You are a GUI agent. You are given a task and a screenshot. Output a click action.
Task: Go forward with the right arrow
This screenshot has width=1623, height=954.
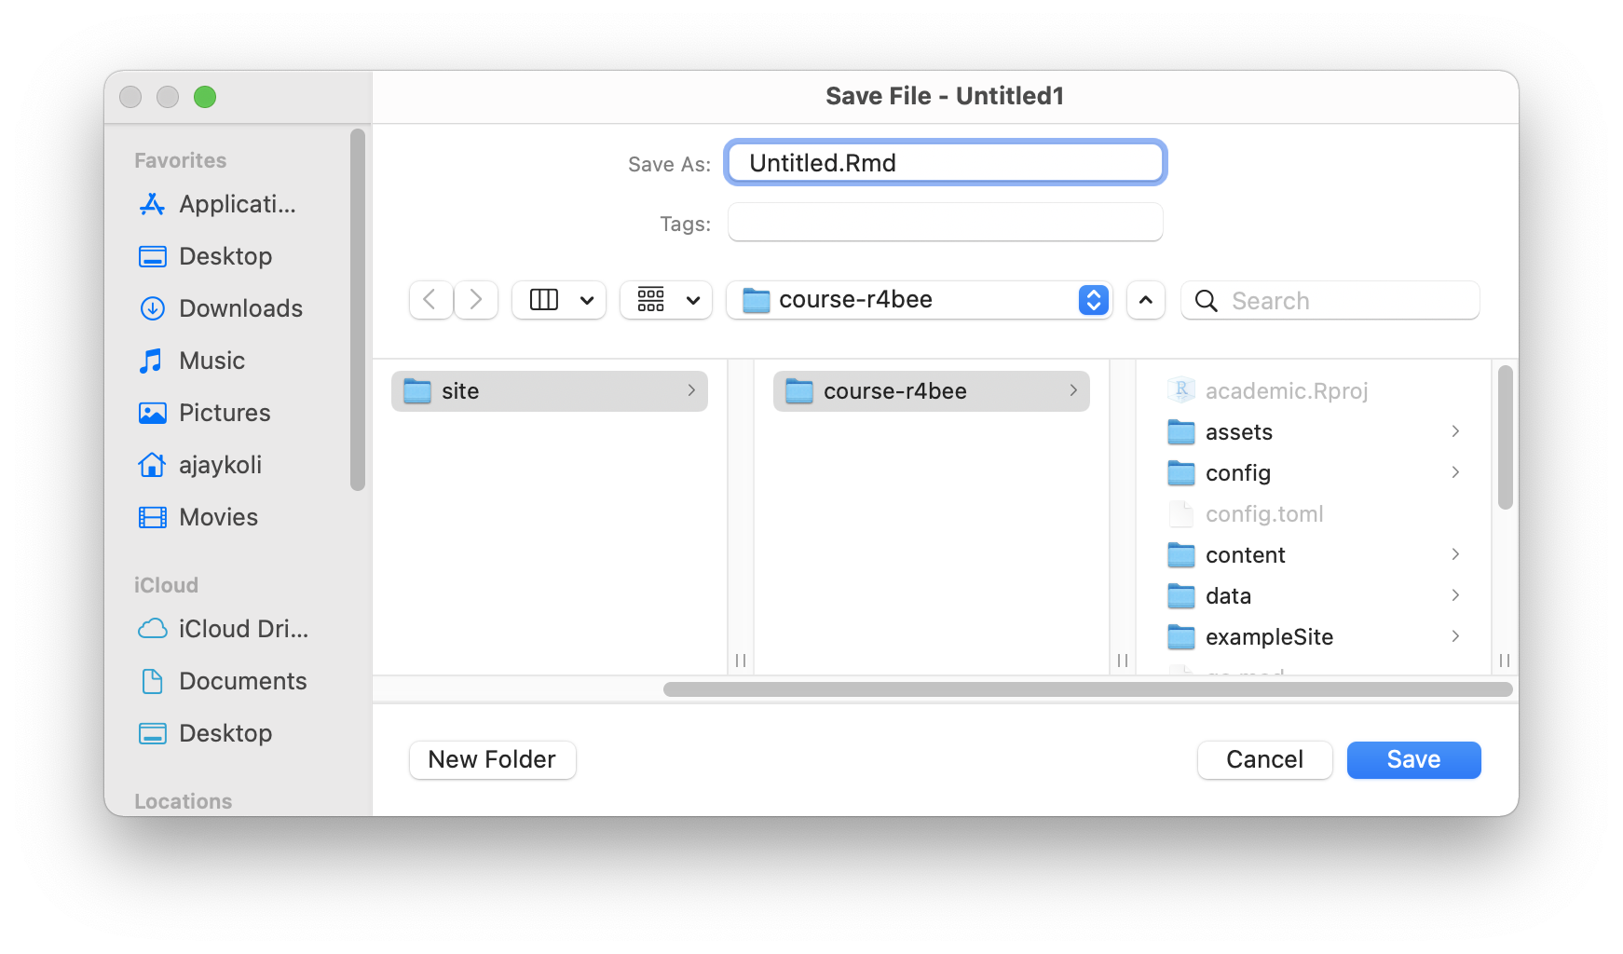pyautogui.click(x=476, y=300)
